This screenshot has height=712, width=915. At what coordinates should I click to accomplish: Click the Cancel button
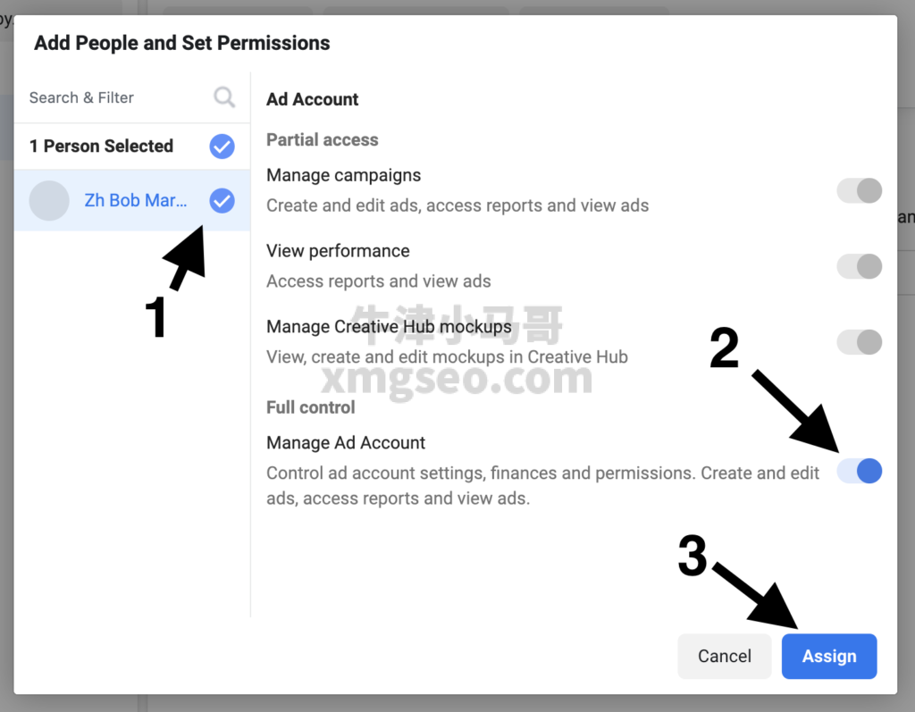click(724, 657)
